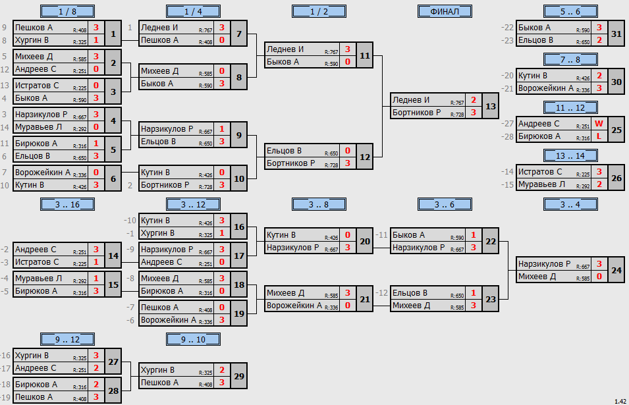Screen dimensions: 629x405
Task: Click Хургин В in match 27
Action: pos(32,355)
